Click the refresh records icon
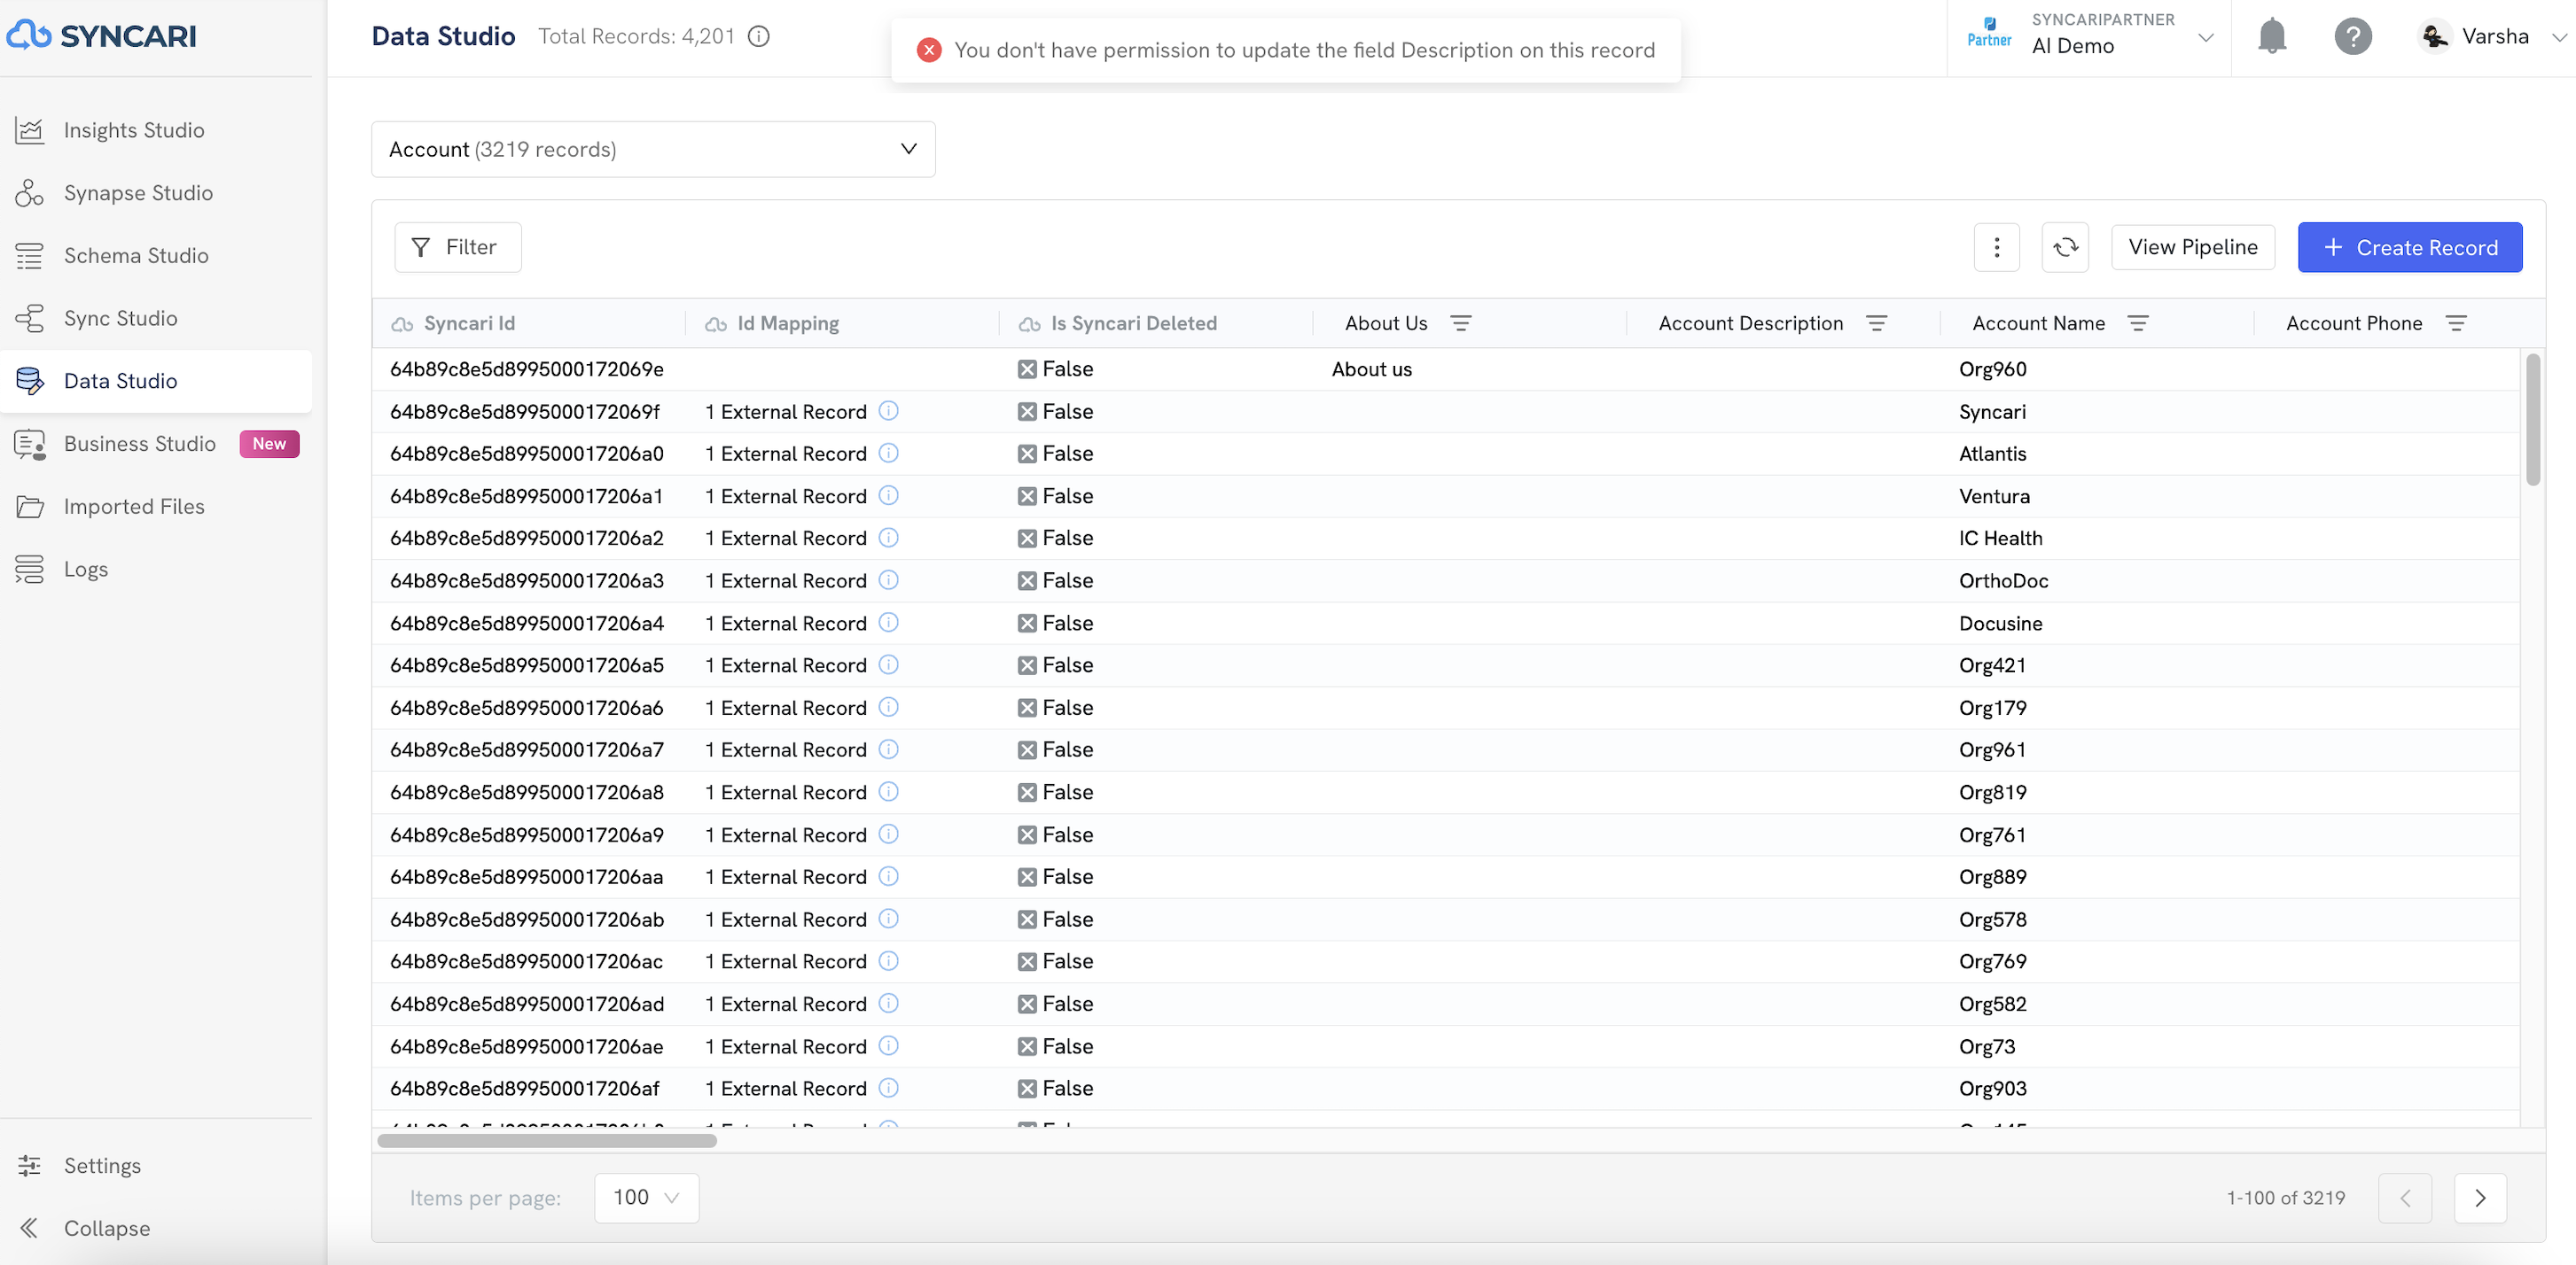Screen dimensions: 2576x1265 (2066, 247)
